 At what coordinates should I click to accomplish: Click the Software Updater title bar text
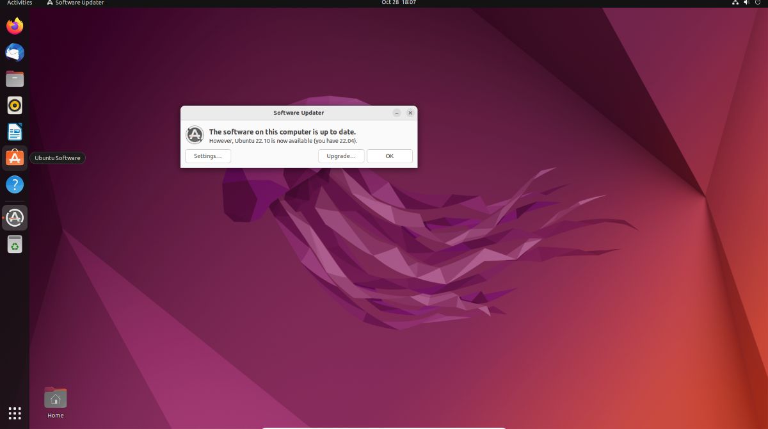[299, 113]
